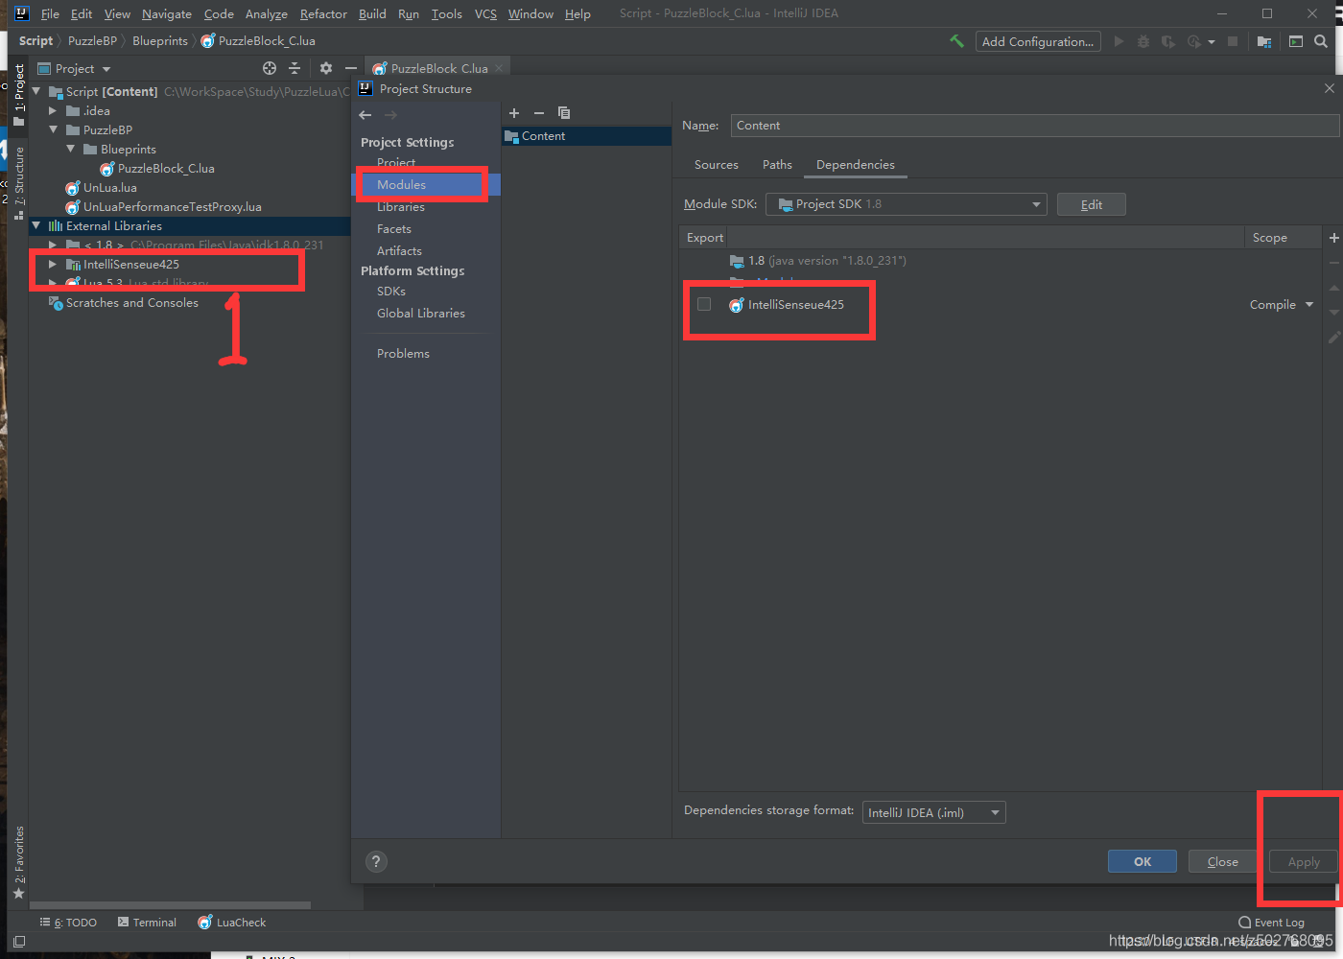This screenshot has width=1343, height=959.
Task: Collapse the PuzzleBP folder
Action: tap(54, 129)
